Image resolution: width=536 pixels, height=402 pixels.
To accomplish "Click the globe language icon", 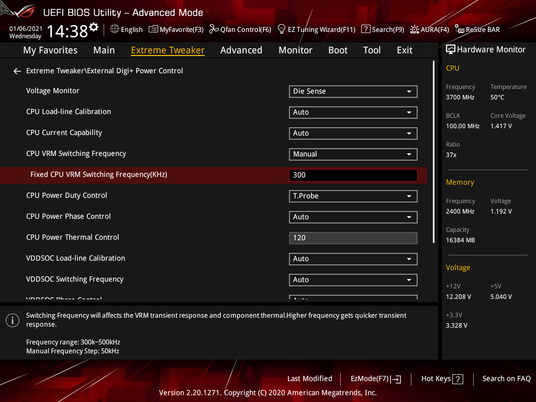I will pos(115,29).
